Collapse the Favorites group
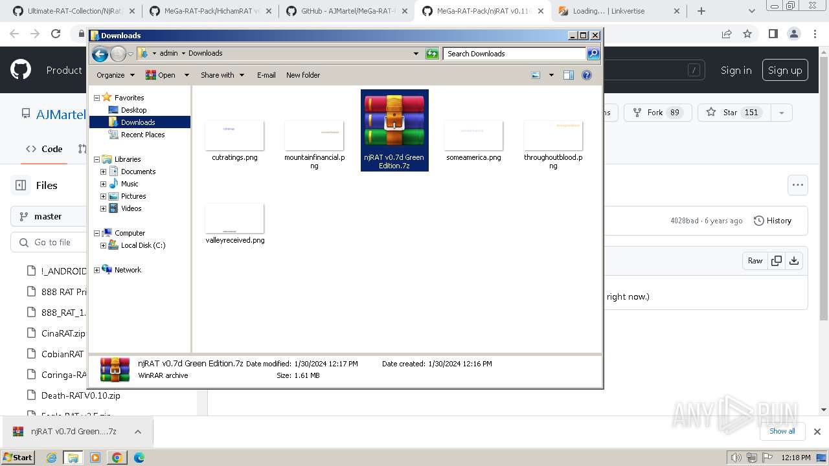Screen dimensions: 829x466 click(x=97, y=98)
